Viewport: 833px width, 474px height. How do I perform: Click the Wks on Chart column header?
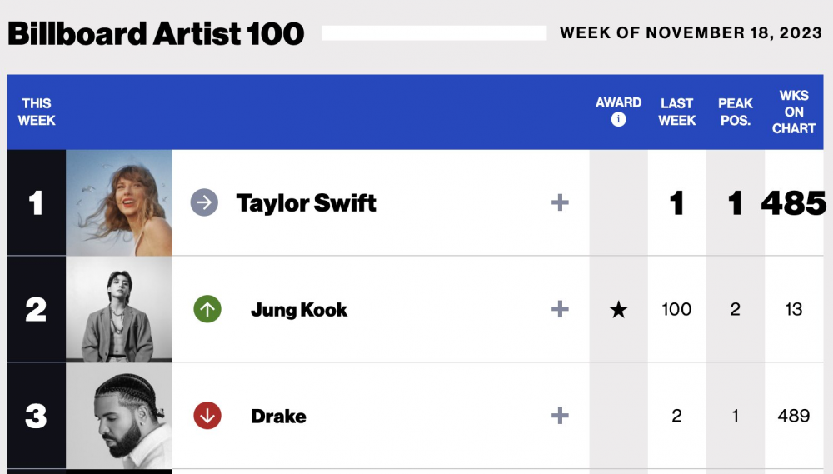(794, 112)
